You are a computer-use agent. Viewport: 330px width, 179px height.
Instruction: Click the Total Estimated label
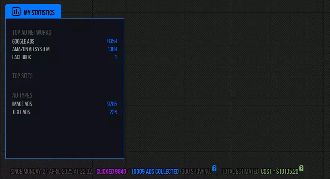tap(240, 171)
